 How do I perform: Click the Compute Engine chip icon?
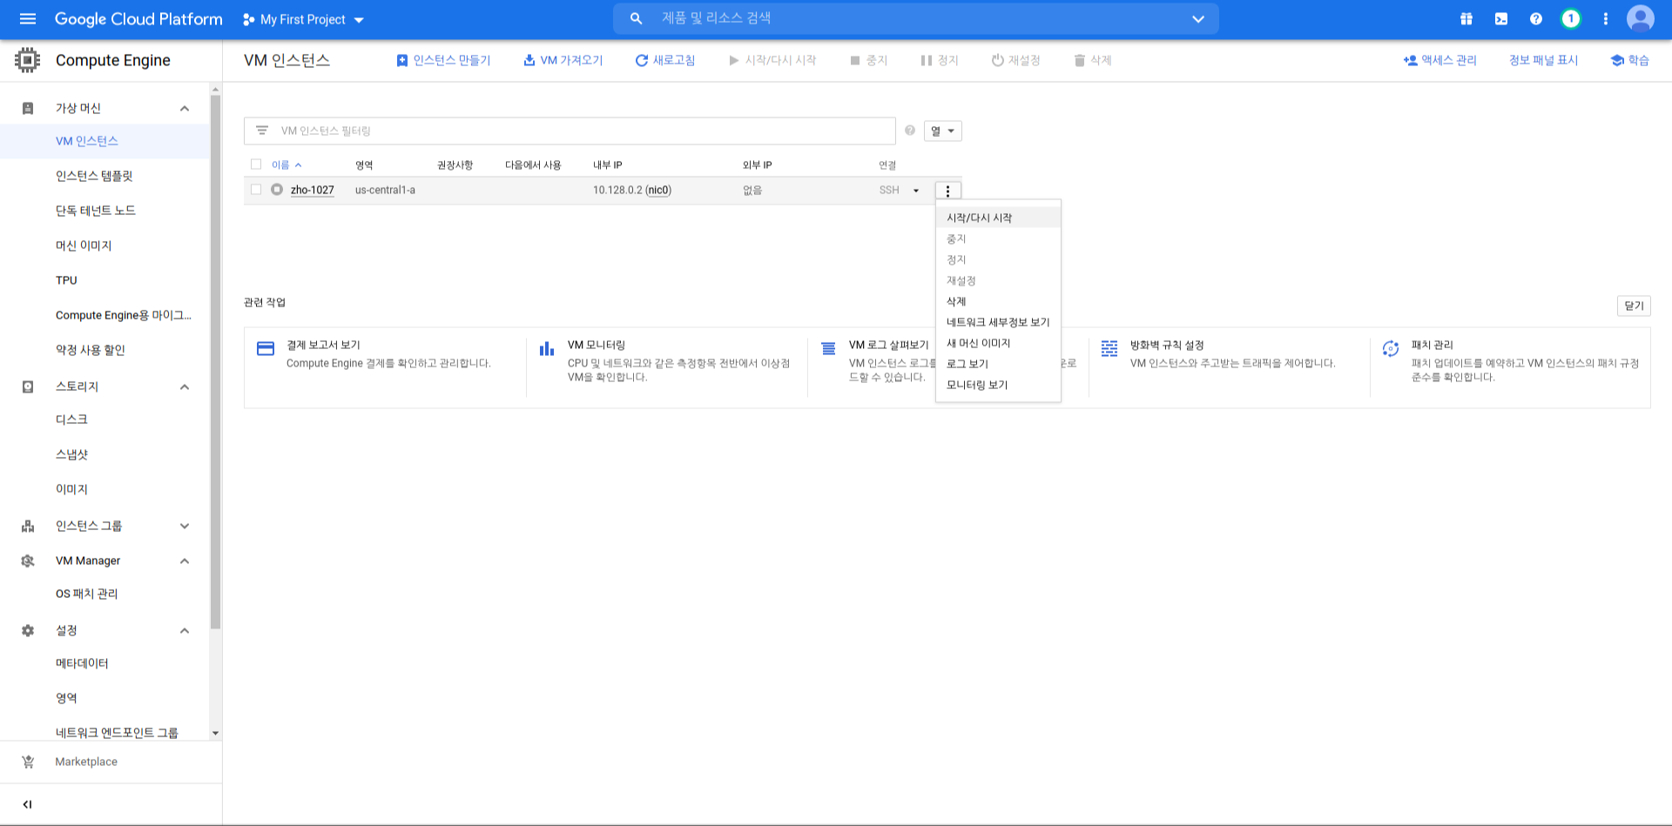tap(28, 60)
